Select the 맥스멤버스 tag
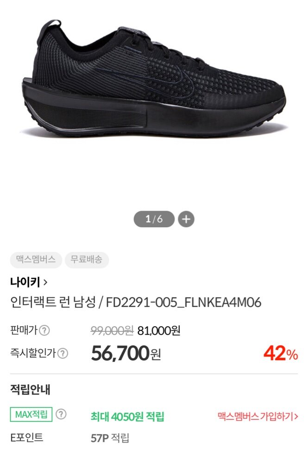Screen dimensions: 308x449 (36, 260)
